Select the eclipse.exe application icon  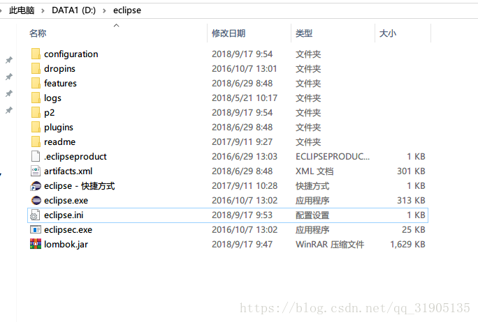point(36,200)
